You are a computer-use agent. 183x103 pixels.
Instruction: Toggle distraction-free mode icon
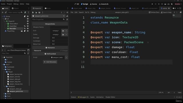coord(180,8)
